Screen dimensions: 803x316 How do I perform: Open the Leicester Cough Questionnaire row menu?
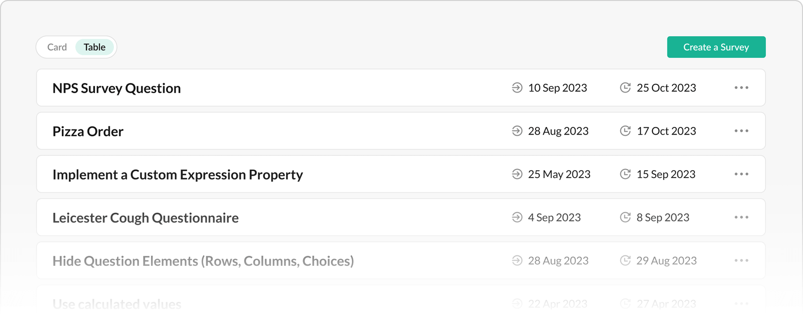coord(742,217)
